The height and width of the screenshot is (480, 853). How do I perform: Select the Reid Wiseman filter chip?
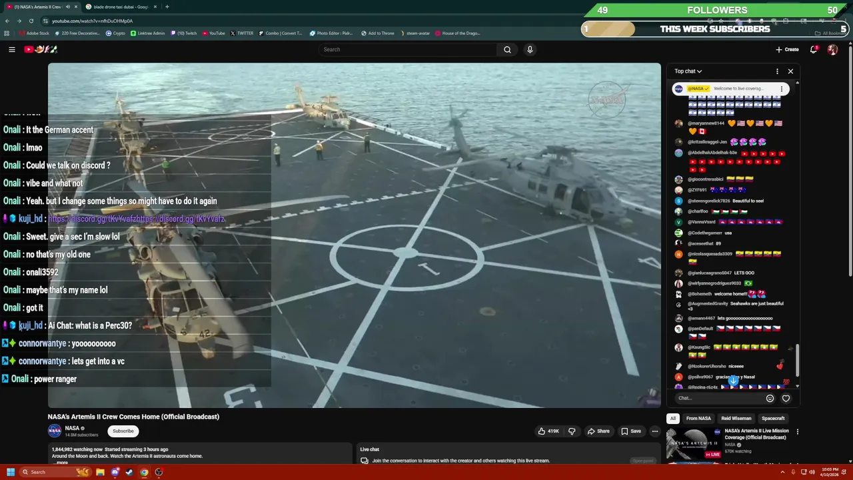tap(736, 419)
